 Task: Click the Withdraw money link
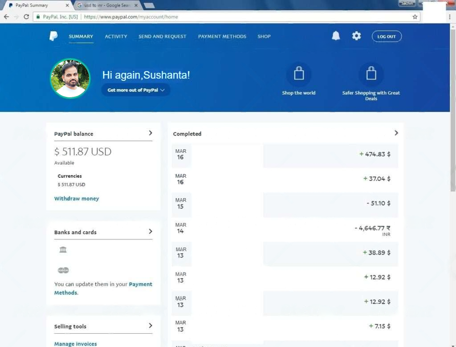77,199
